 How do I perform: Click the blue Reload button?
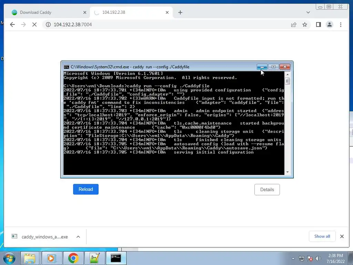tap(86, 189)
